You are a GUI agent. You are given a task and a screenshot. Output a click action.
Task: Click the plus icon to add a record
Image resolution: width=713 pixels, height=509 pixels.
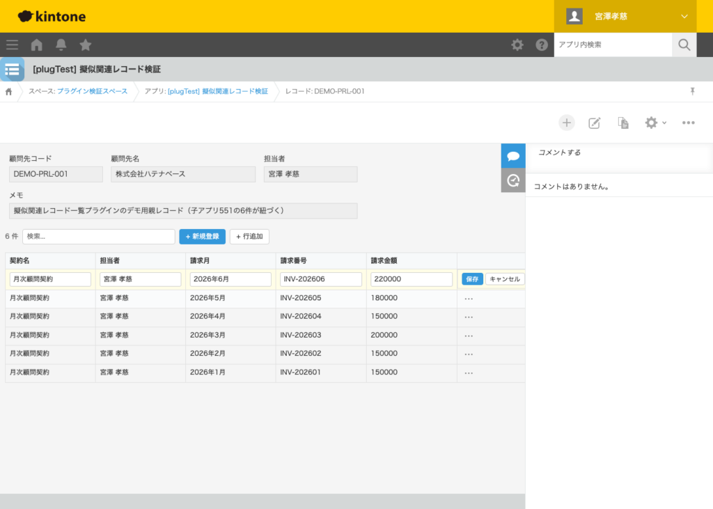point(567,123)
